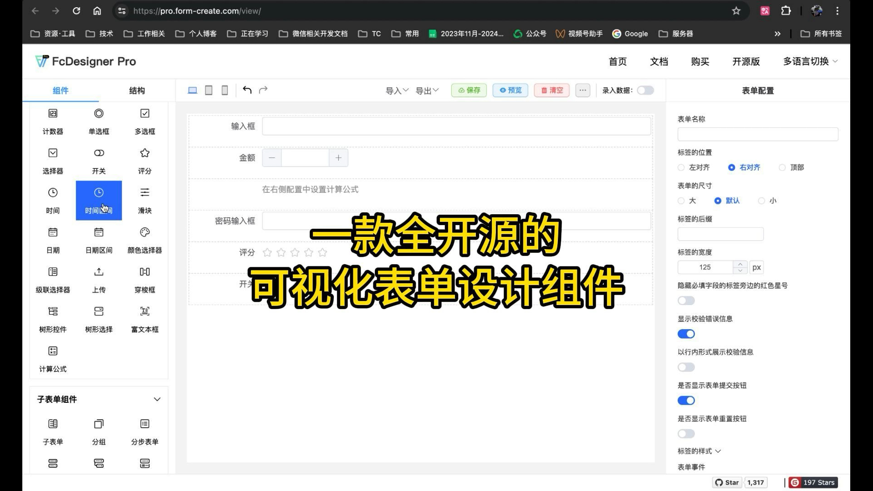873x491 pixels.
Task: Switch to the 结构 tab
Action: point(137,90)
